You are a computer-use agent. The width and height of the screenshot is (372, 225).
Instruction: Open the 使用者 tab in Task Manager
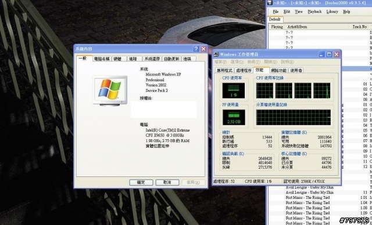[x=296, y=70]
